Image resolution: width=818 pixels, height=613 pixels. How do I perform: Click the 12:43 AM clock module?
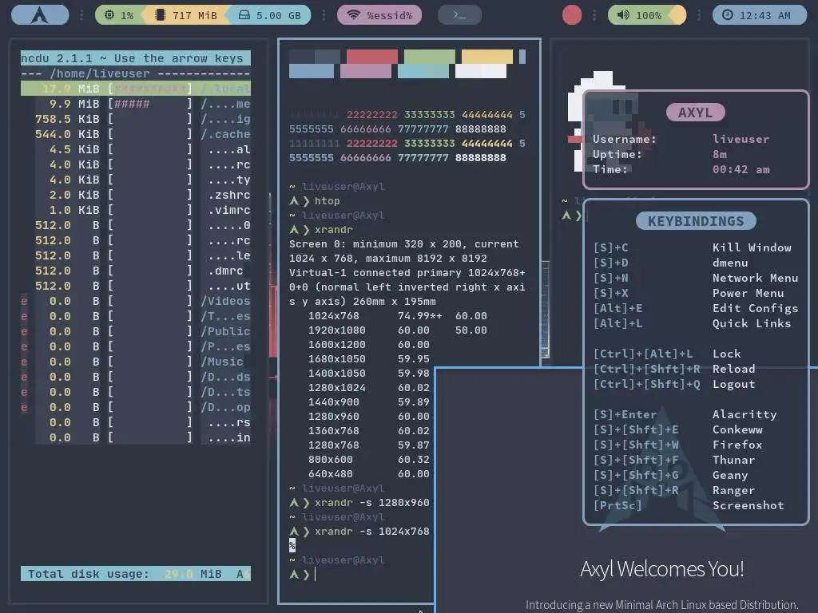pyautogui.click(x=759, y=15)
